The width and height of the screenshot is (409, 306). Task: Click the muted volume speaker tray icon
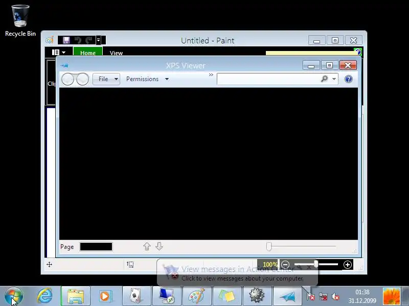coord(335,296)
